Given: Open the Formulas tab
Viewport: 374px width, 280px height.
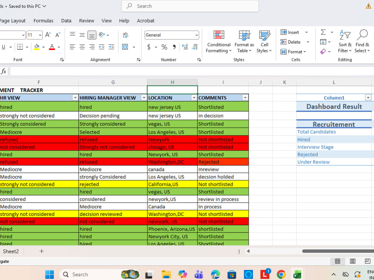Looking at the screenshot, I should 43,21.
